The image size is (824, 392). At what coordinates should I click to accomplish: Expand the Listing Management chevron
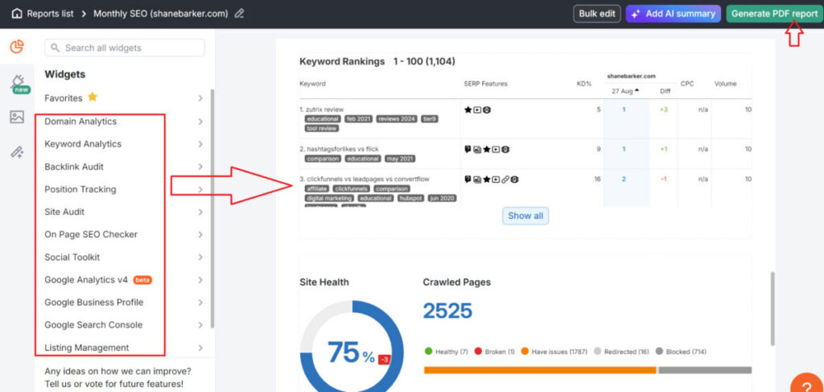click(x=200, y=348)
